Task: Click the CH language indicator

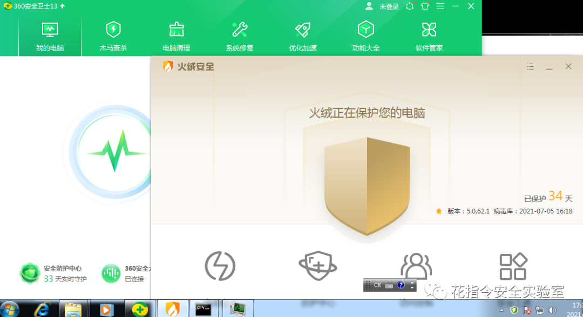Action: point(377,285)
